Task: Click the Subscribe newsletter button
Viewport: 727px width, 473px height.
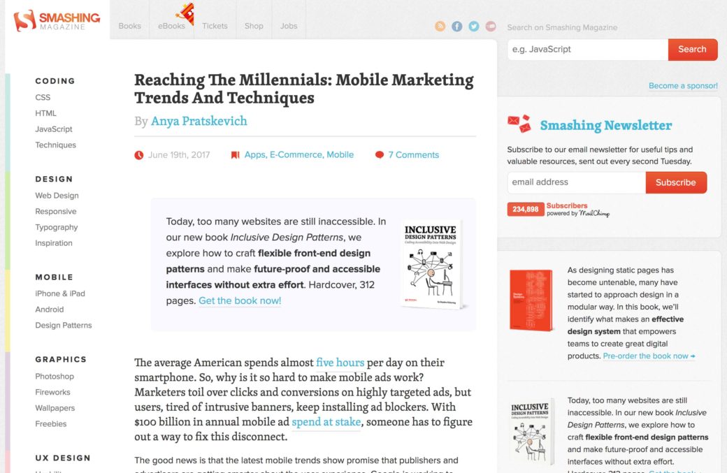Action: click(x=676, y=182)
